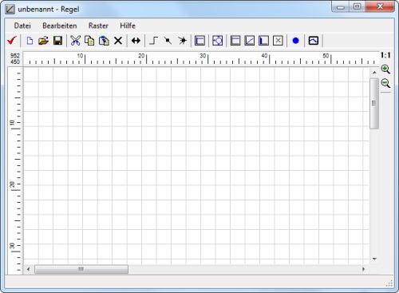Image resolution: width=399 pixels, height=293 pixels.
Task: Open the Datei menu
Action: (22, 26)
